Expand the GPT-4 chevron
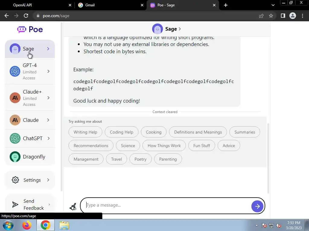 coord(49,71)
